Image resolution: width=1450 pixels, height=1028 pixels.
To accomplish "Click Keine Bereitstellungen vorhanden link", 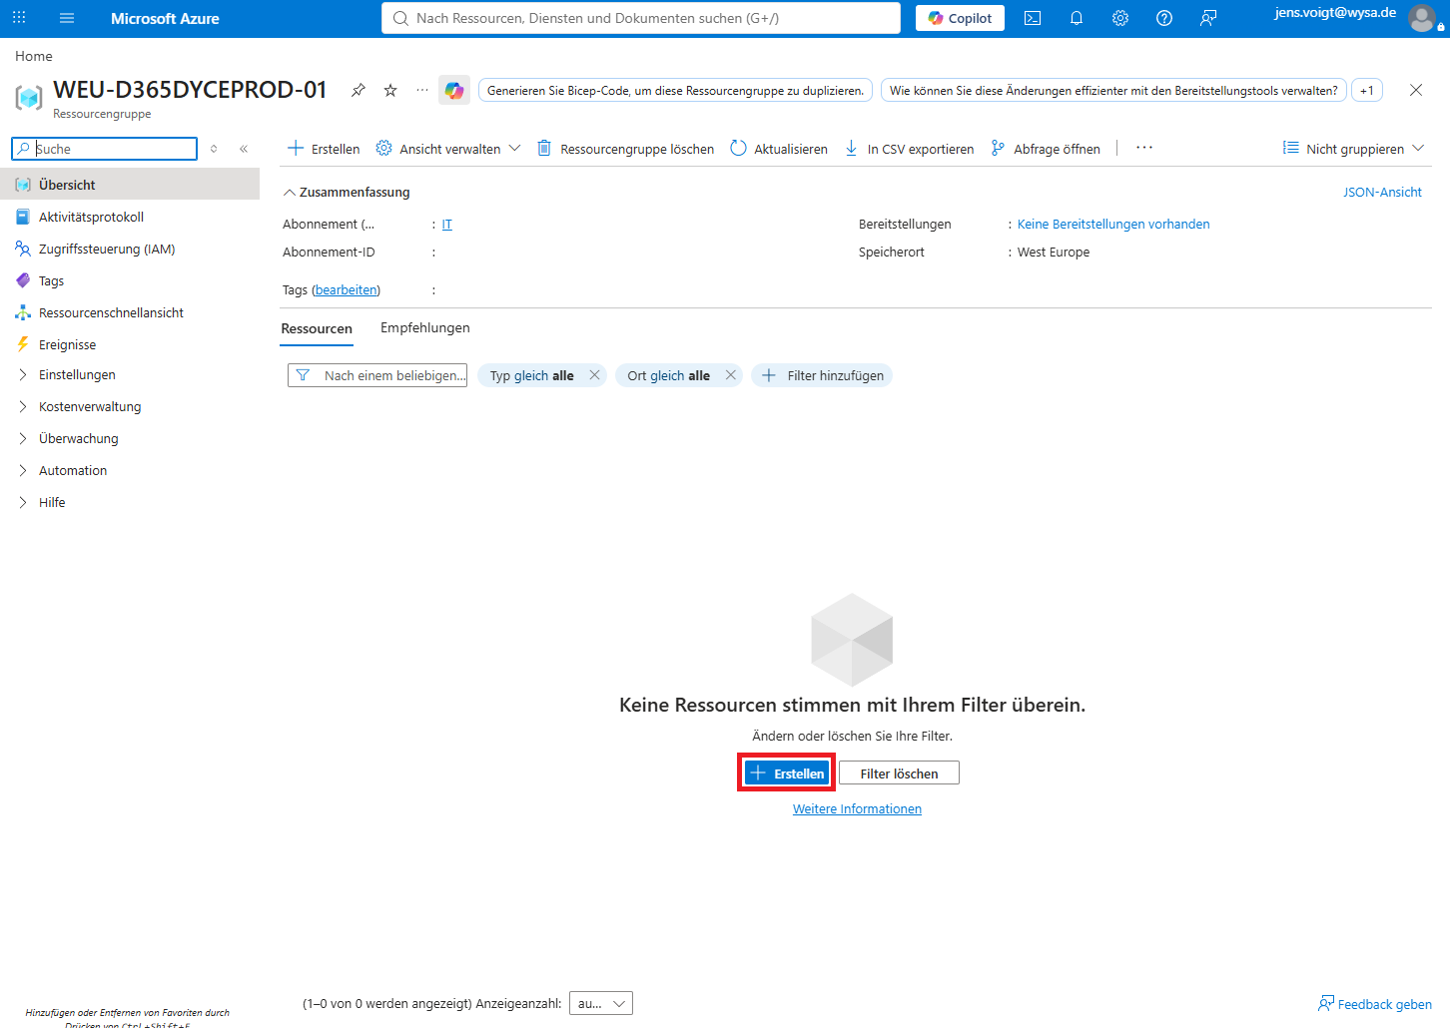I will [x=1113, y=225].
